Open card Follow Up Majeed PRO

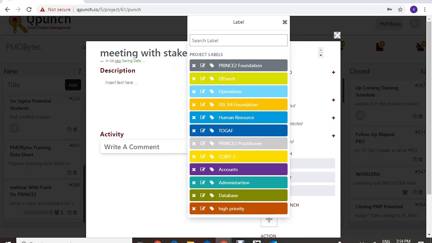coord(375,138)
